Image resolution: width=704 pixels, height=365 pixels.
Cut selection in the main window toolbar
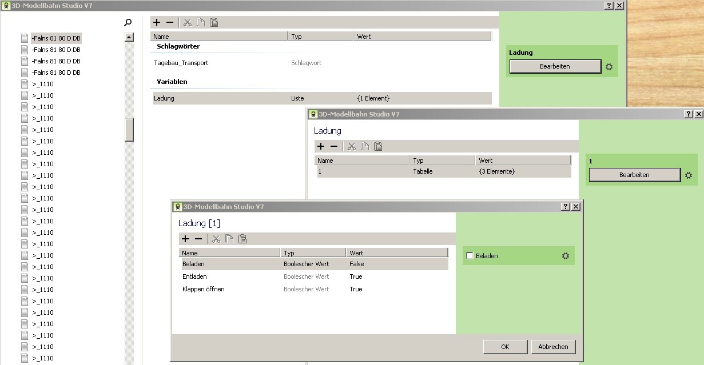187,22
